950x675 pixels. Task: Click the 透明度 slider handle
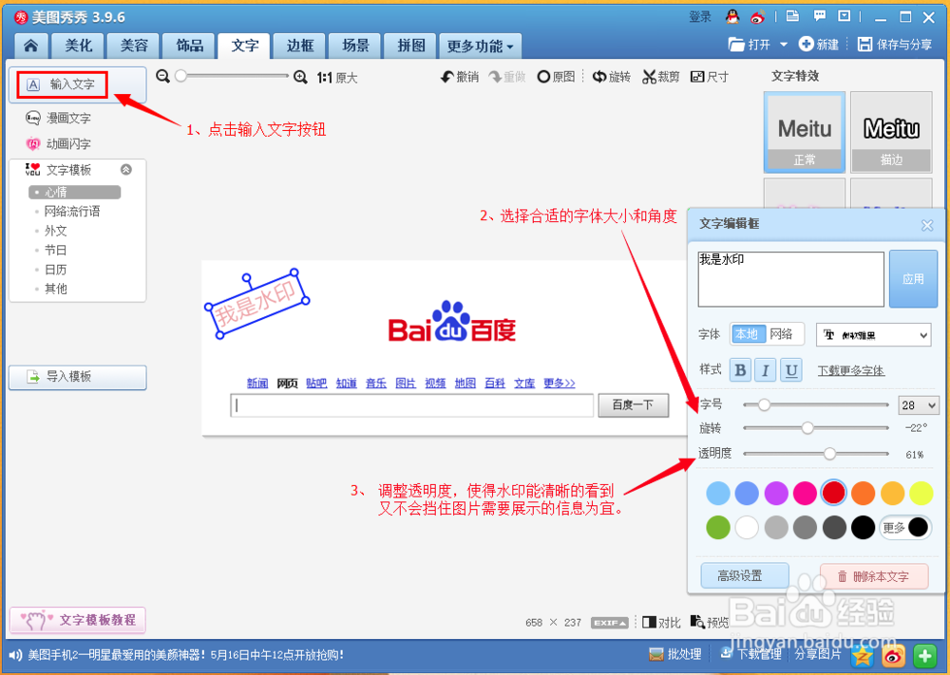(x=829, y=454)
